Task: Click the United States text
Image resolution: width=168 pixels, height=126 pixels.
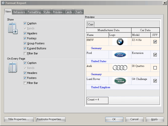Action: pyautogui.click(x=99, y=61)
